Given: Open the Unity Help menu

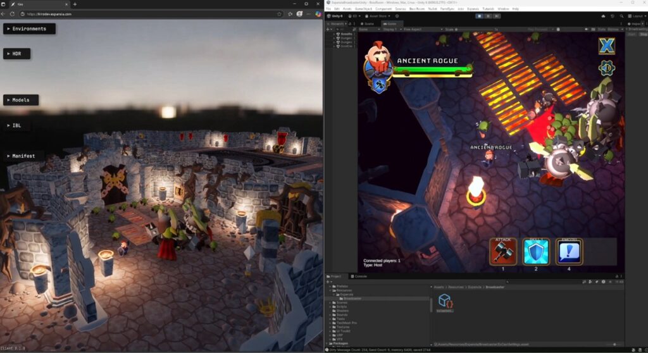Looking at the screenshot, I should point(515,9).
